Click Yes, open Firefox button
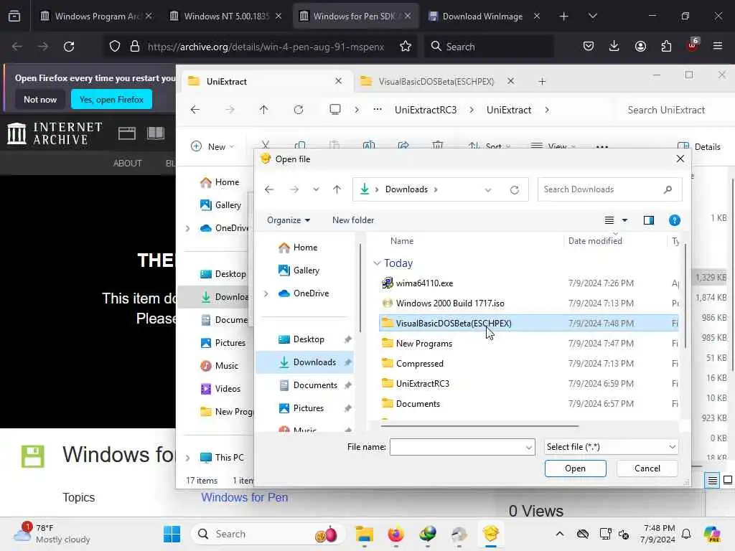Image resolution: width=735 pixels, height=551 pixels. (111, 99)
